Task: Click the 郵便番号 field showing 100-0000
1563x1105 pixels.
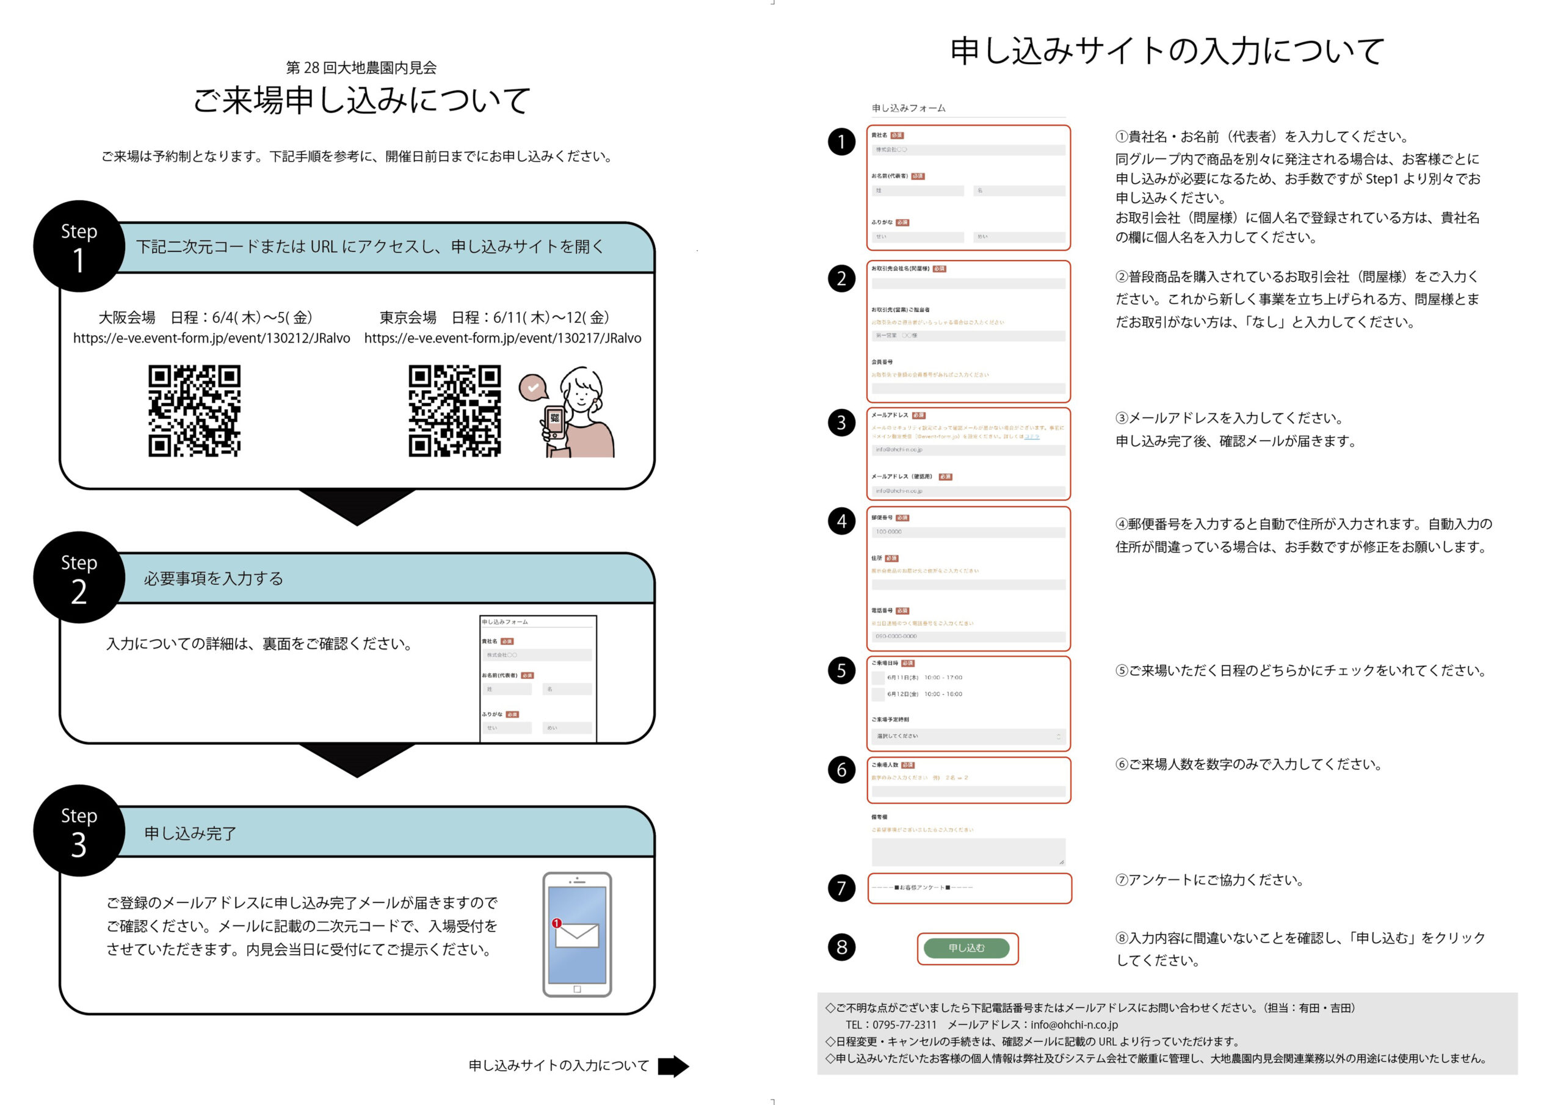Action: tap(968, 532)
